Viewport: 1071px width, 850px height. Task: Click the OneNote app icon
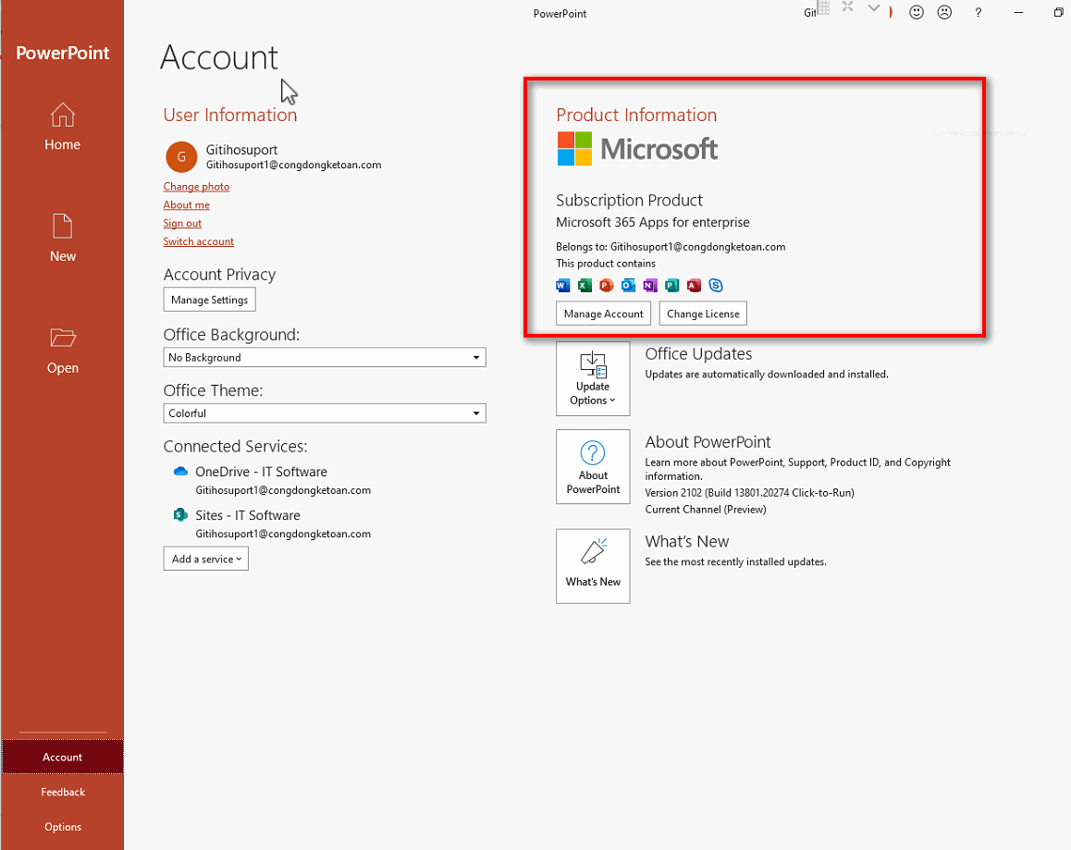click(x=650, y=286)
